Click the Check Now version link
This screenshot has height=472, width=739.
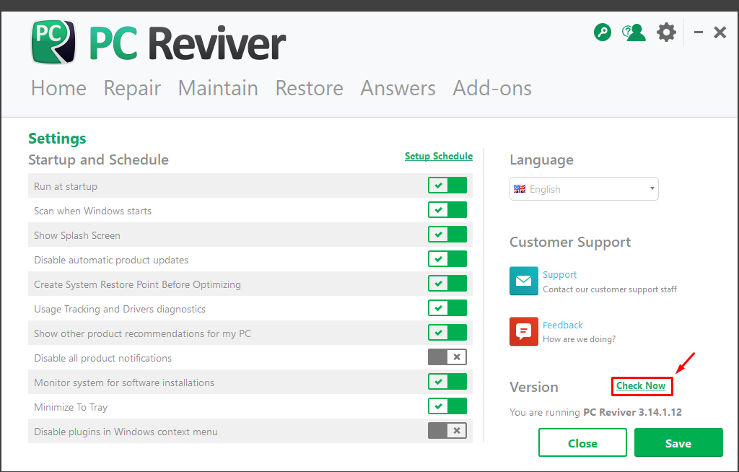click(x=641, y=385)
